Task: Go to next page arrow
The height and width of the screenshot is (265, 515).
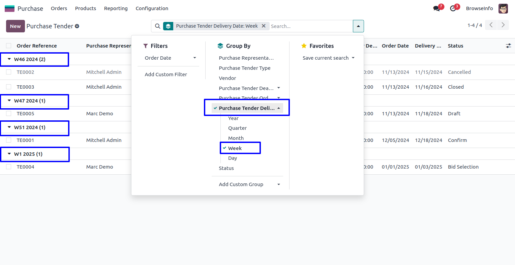Action: [503, 25]
